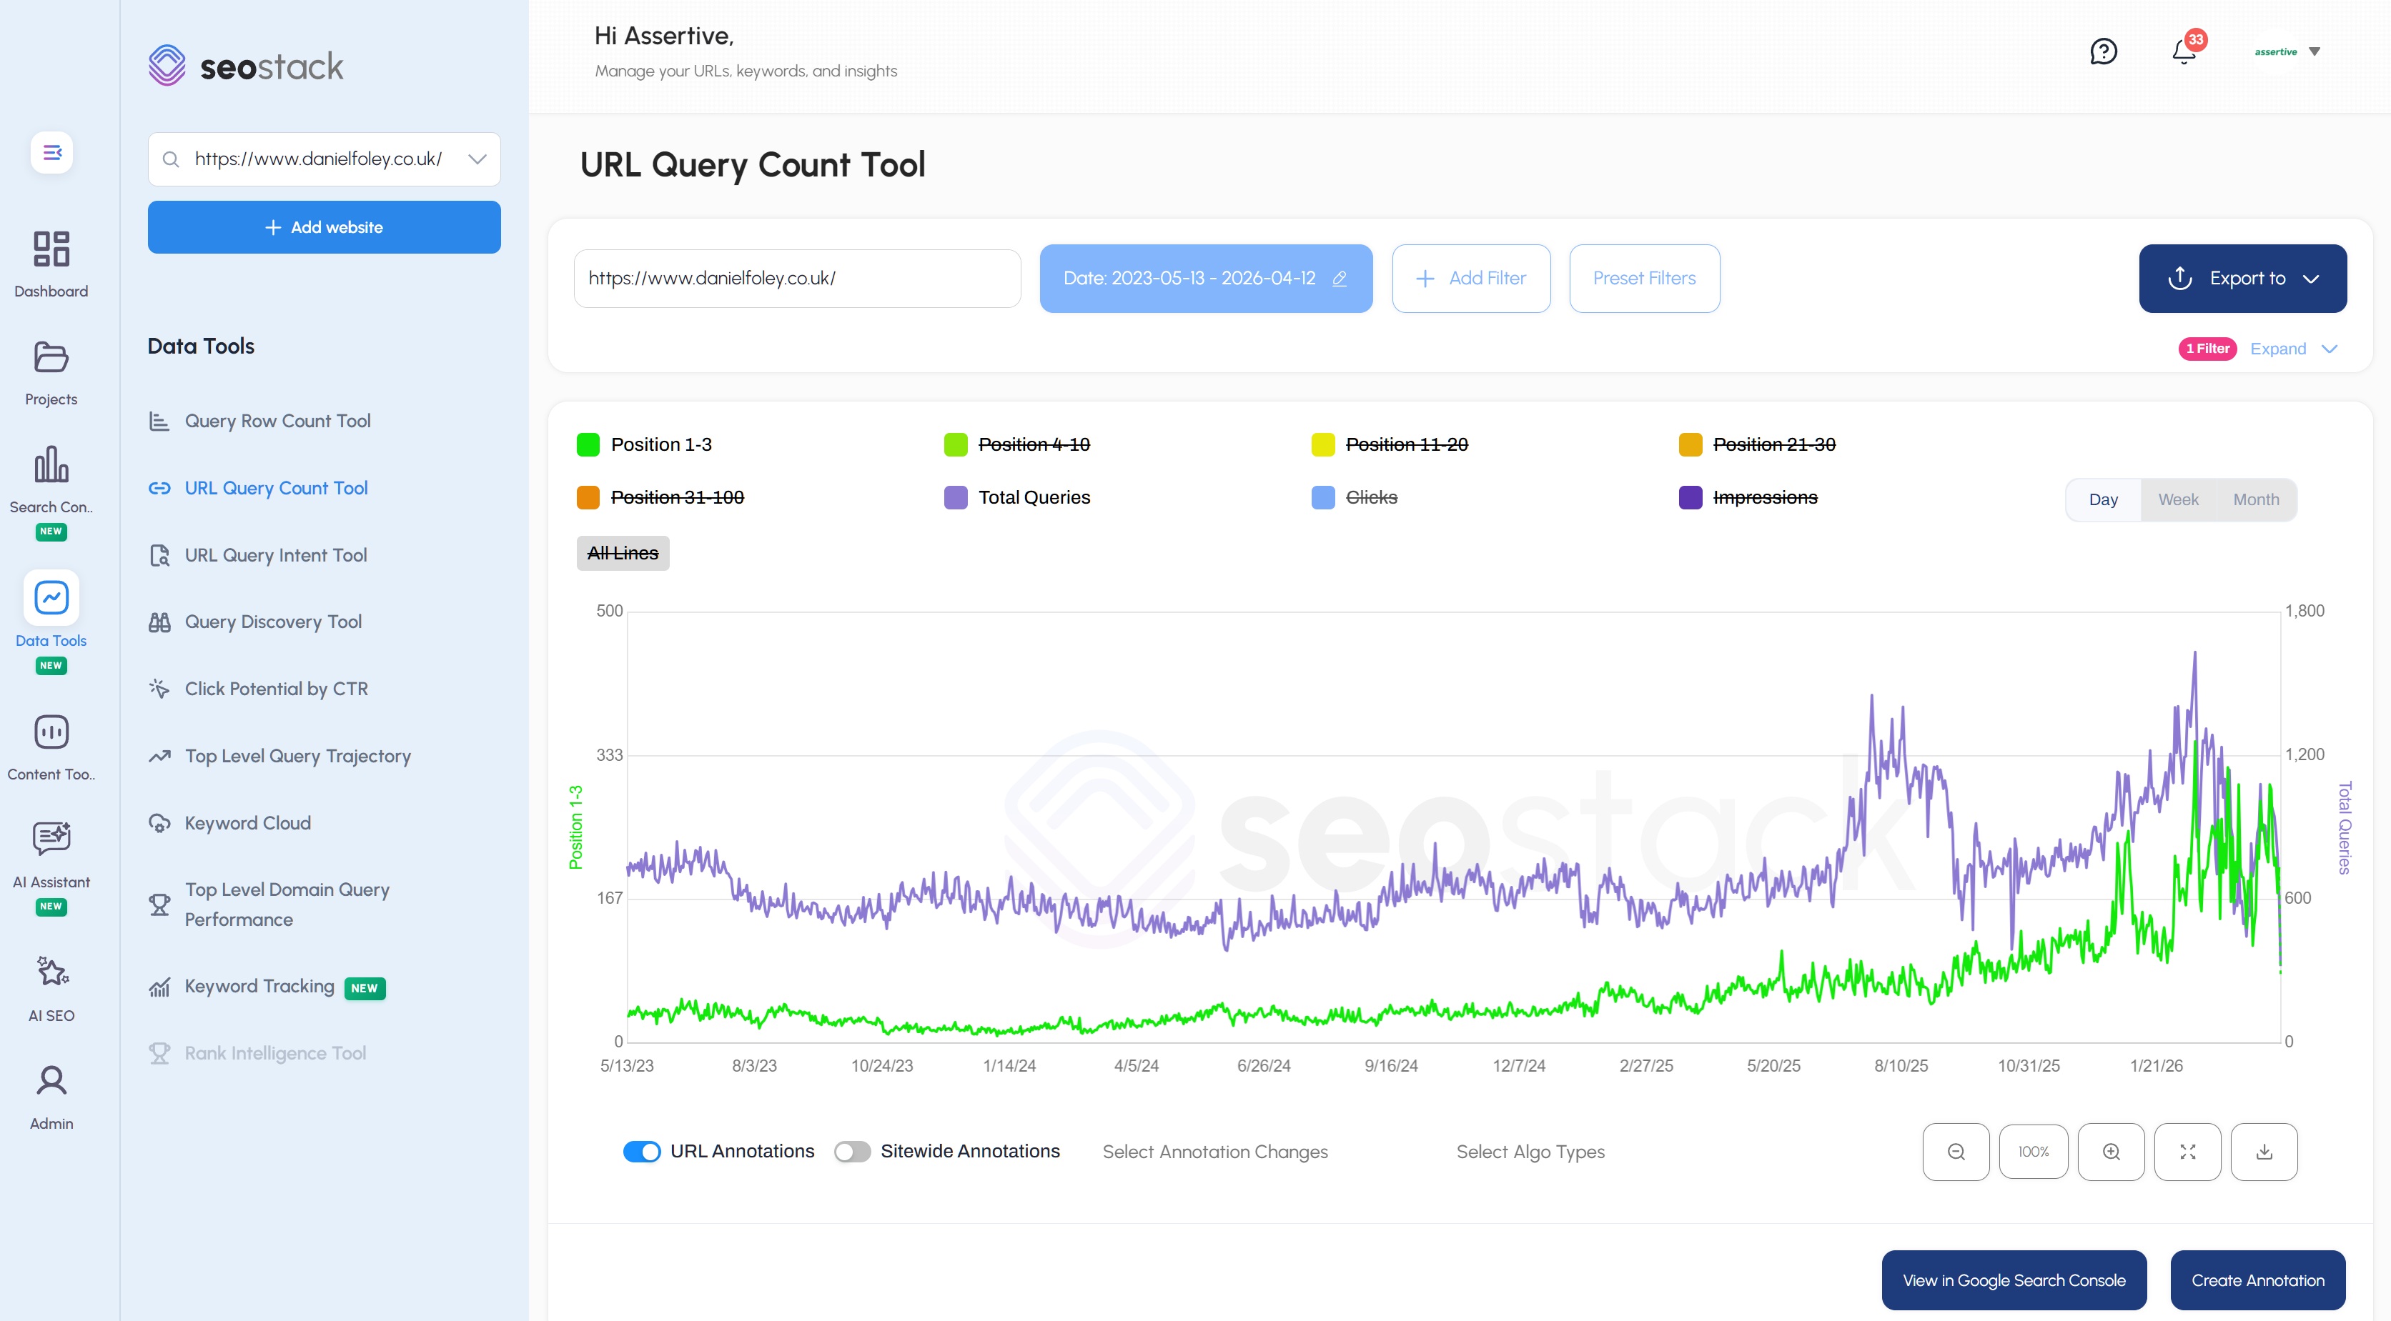Open the Click Potential by CTR tool
The height and width of the screenshot is (1321, 2391).
point(274,688)
